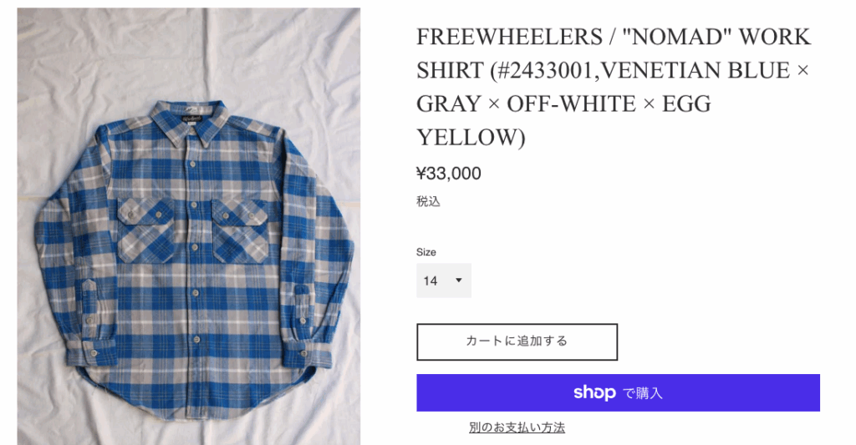This screenshot has width=856, height=445.
Task: Click the FREEWHEELERS product title heading
Action: point(613,87)
